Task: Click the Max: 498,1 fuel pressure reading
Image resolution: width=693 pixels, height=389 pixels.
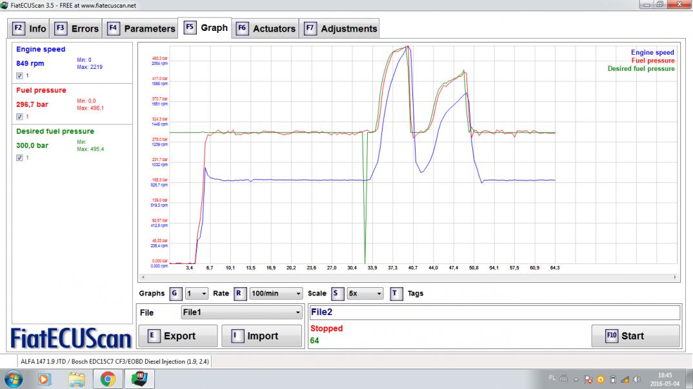Action: pos(90,108)
